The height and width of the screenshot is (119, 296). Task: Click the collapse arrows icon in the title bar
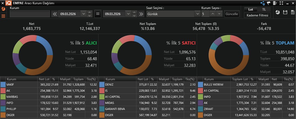click(281, 3)
